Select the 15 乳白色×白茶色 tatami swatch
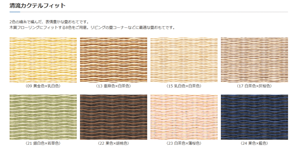Viewport: 296px width, 147px height. [x=184, y=60]
